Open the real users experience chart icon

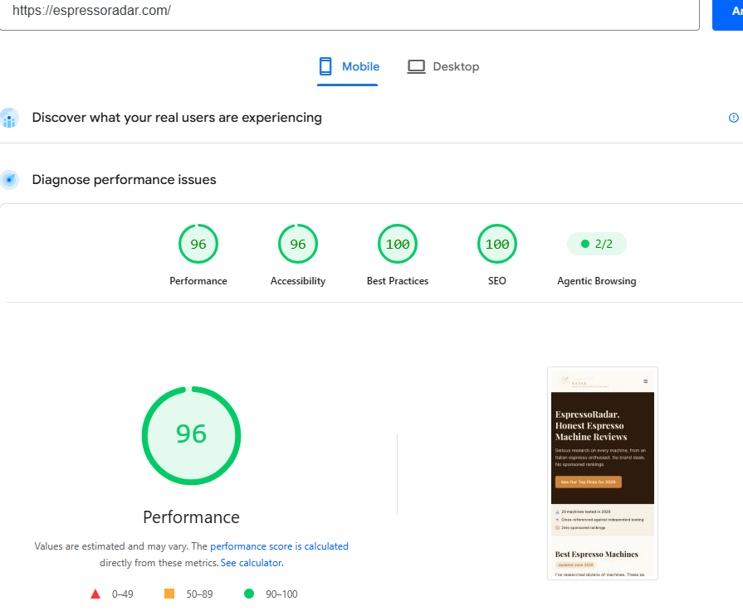(9, 118)
